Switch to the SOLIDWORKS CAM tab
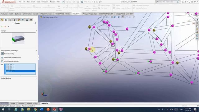This screenshot has height=112, width=199. (x=106, y=14)
